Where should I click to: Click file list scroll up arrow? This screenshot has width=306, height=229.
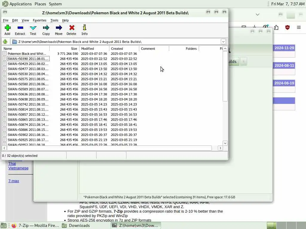225,49
